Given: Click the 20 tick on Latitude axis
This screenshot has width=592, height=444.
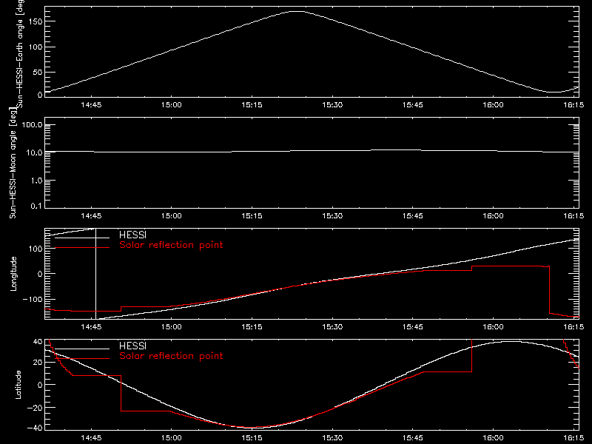Looking at the screenshot, I should point(38,363).
